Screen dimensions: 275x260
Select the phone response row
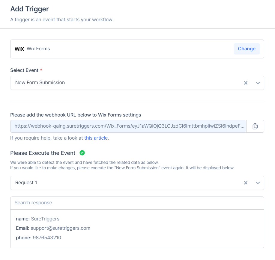tap(38, 238)
